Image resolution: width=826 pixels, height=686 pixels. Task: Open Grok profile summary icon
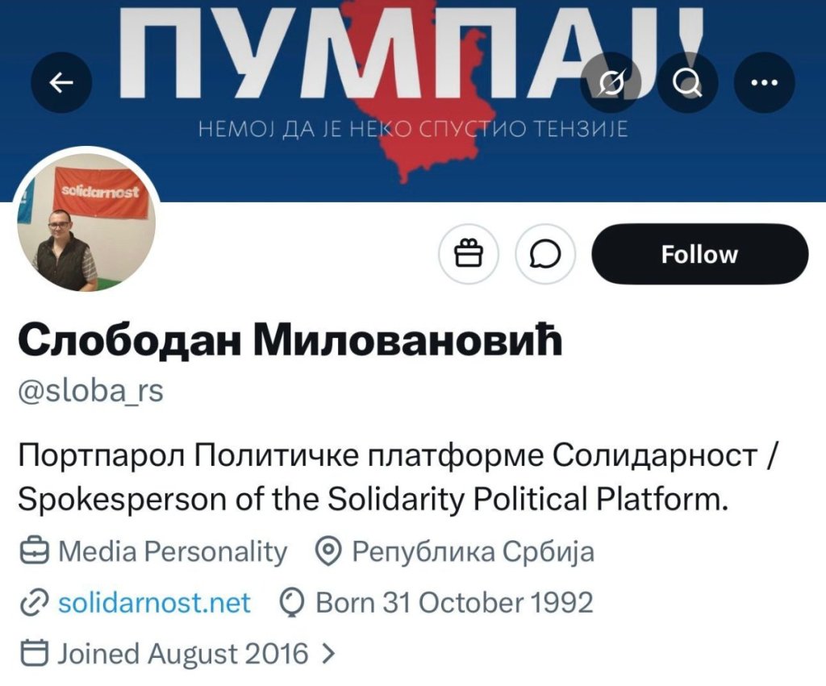pyautogui.click(x=611, y=82)
